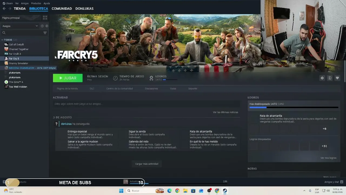
Task: Open Steam taskbar icon
Action: point(225,191)
